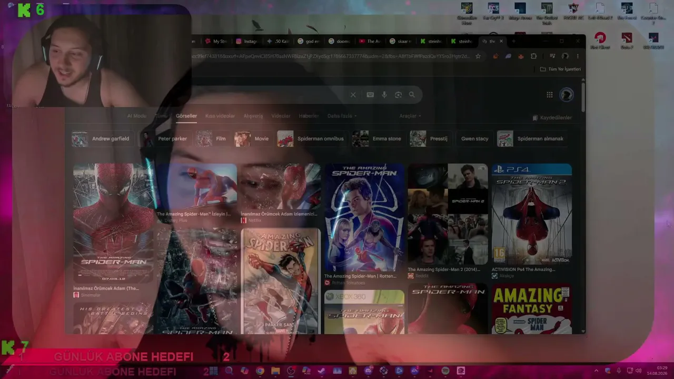Open the Amazing Fantasy comic cover image

click(x=531, y=310)
